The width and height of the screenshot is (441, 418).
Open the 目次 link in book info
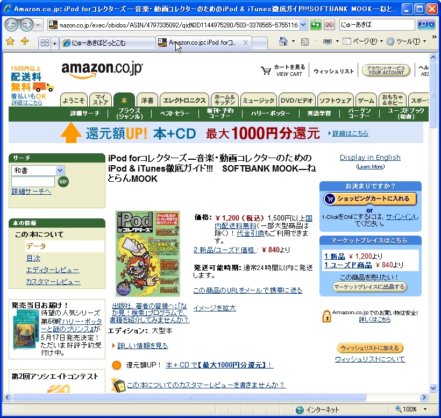pyautogui.click(x=33, y=258)
